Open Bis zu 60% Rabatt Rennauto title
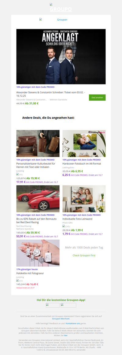Screen dimensions: 122x355 click(x=35, y=221)
